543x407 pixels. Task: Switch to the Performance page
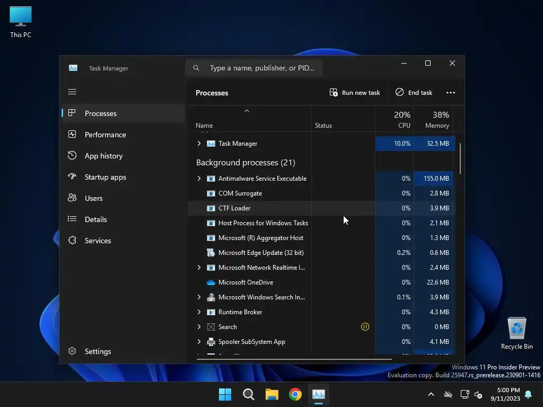(x=123, y=135)
